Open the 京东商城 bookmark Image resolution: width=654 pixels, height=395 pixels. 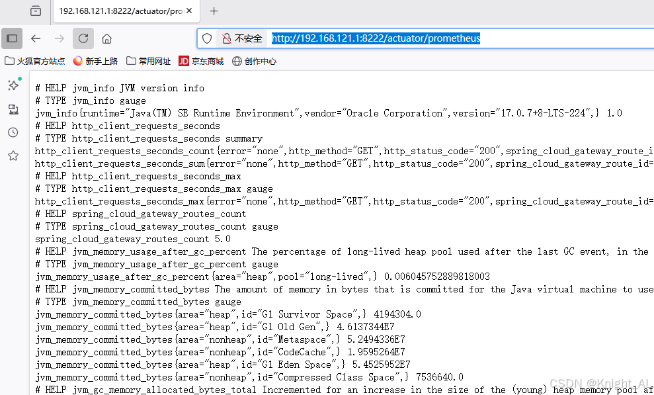(202, 62)
